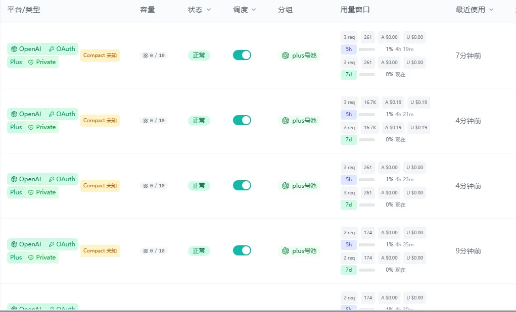Toggle the scheduling switch in the 7分钟前 row
The image size is (516, 312).
click(242, 55)
